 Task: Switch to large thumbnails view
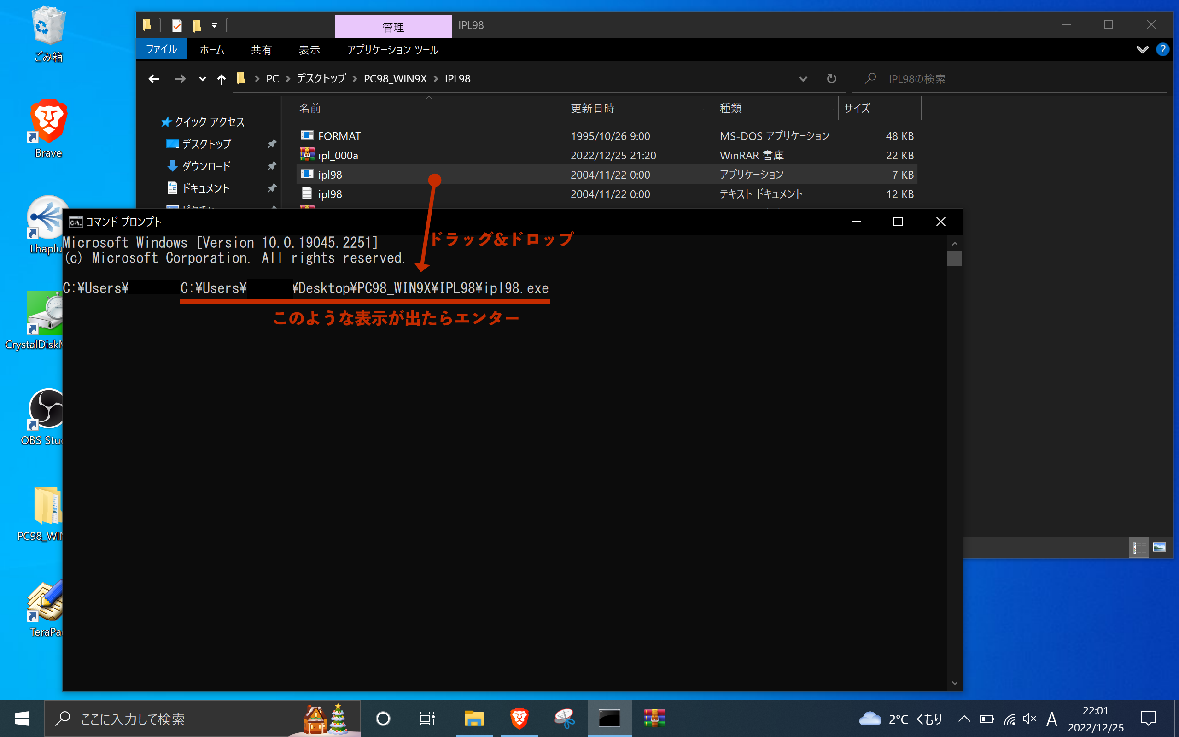point(1159,547)
